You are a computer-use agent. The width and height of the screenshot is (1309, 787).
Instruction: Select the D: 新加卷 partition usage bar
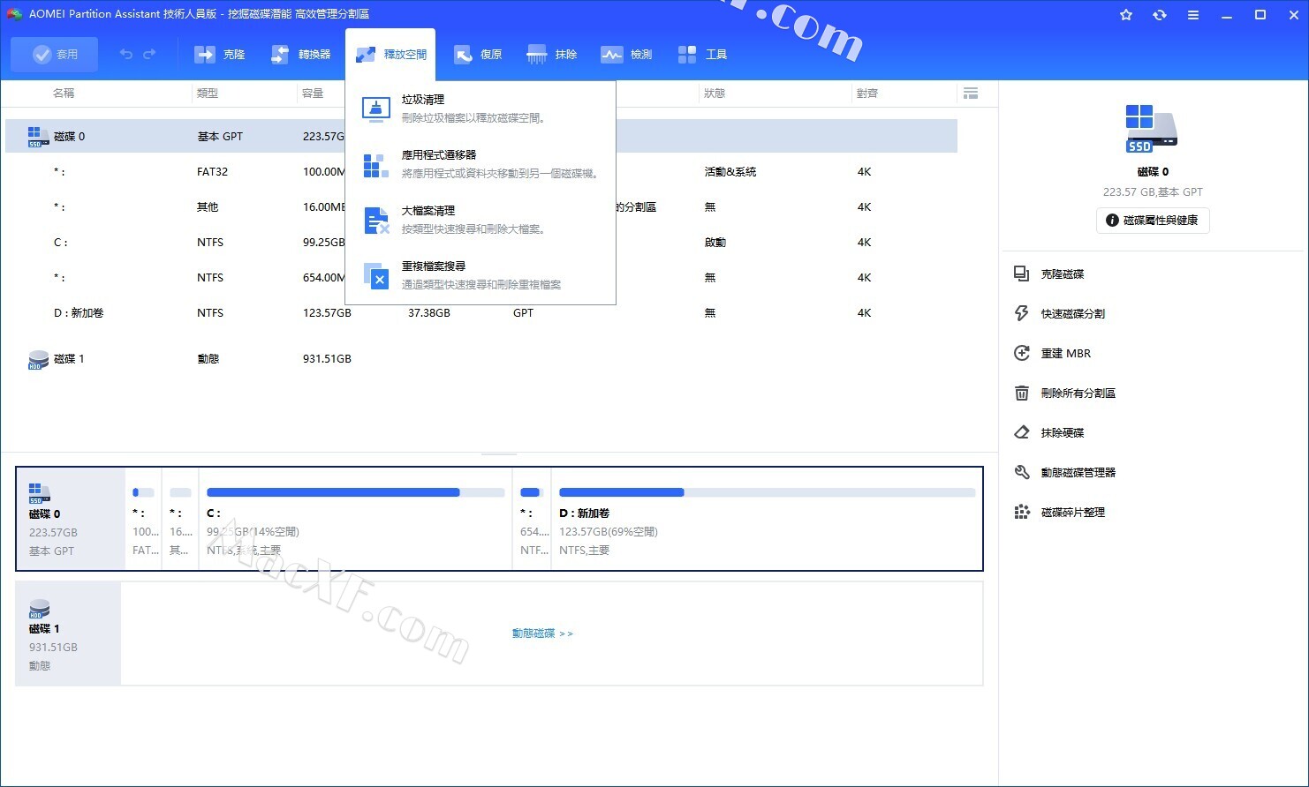click(766, 492)
